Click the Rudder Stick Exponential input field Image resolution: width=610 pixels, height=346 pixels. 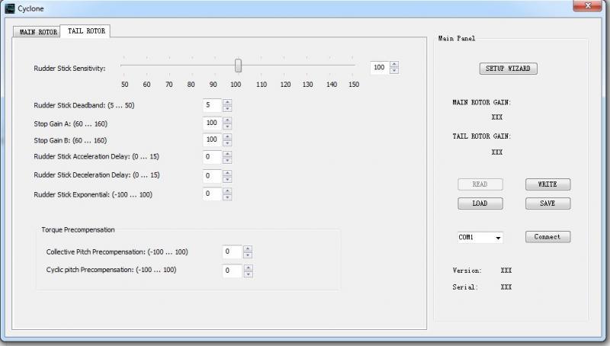pos(211,194)
